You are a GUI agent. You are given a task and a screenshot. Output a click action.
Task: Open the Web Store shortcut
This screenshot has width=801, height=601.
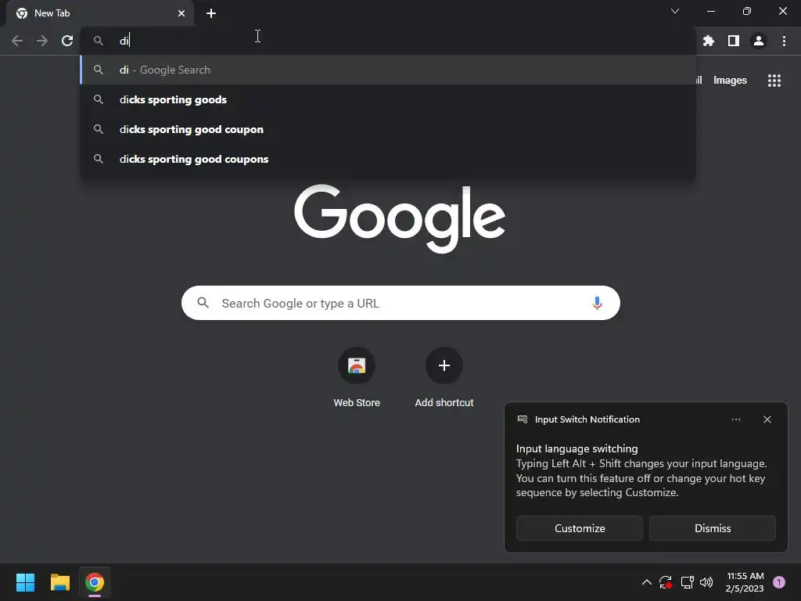[357, 377]
